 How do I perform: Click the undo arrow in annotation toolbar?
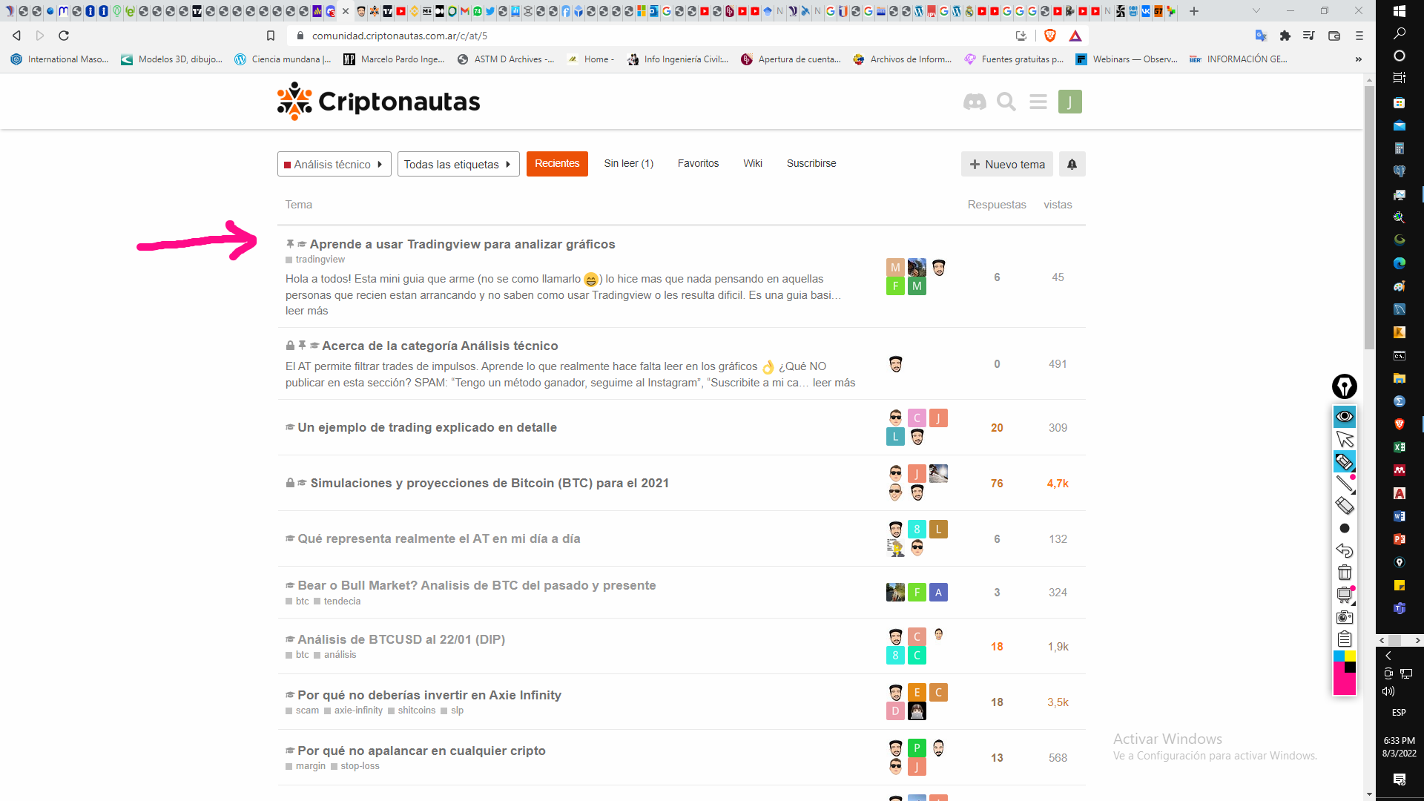click(x=1345, y=550)
